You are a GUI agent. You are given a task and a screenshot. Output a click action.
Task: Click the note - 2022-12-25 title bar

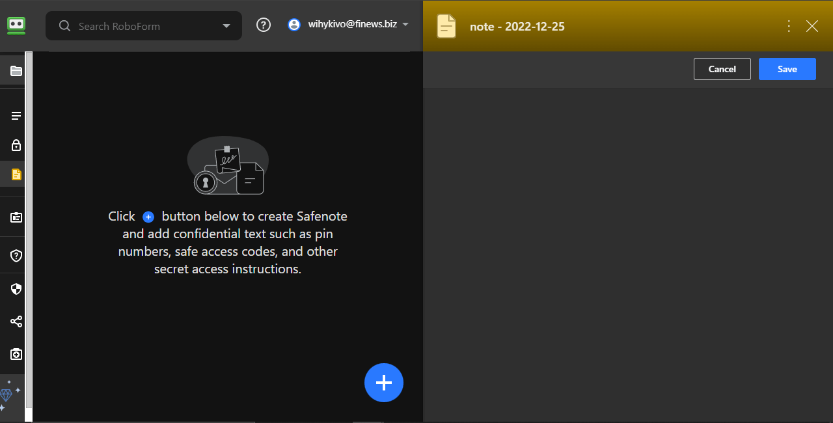517,26
